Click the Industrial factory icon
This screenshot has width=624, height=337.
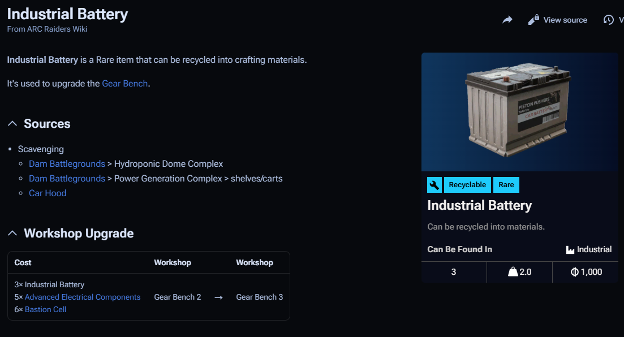[x=570, y=250]
